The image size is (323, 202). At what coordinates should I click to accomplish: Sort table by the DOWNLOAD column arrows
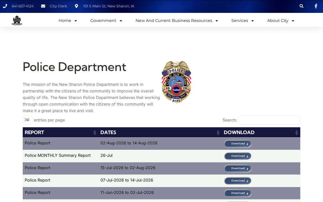[297, 133]
